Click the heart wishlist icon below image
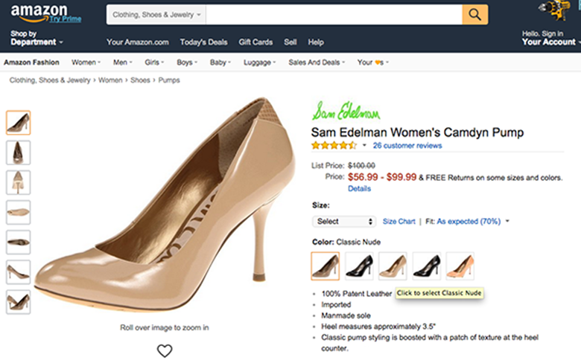Screen dimensions: 581x363 coord(165,350)
